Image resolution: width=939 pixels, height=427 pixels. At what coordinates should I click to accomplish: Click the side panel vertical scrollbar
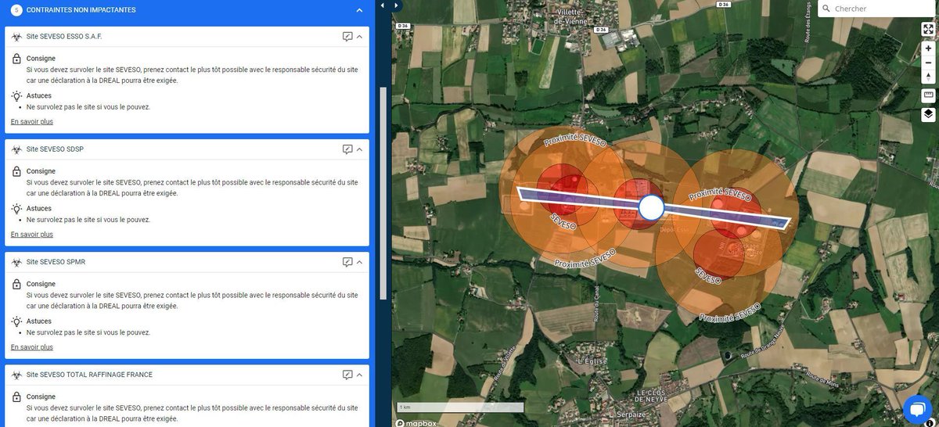383,192
